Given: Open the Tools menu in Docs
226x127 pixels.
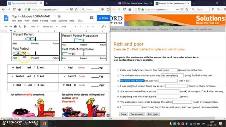Looking at the screenshot, I should coord(53,21).
